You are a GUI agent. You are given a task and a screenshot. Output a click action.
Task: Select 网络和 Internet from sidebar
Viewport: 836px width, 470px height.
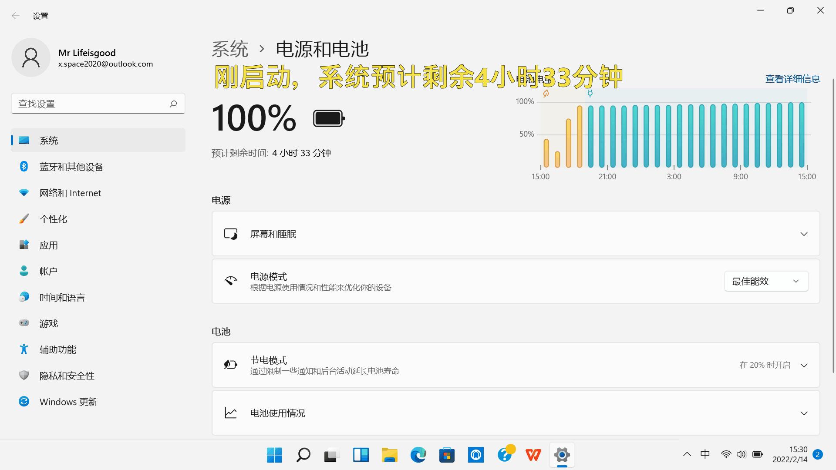click(70, 193)
